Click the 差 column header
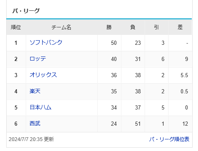Viewport: 198px width, 151px height. (180, 27)
